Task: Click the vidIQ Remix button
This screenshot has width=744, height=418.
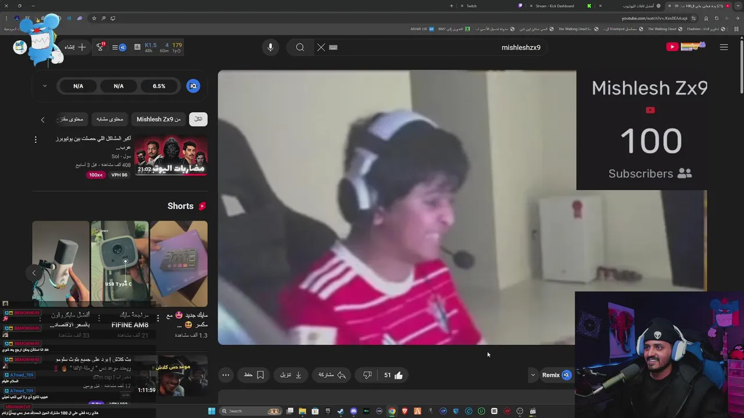Action: (x=556, y=375)
